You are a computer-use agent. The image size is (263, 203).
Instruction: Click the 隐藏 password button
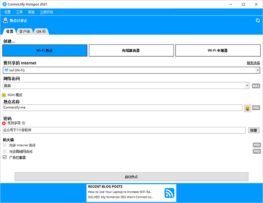coord(254,130)
